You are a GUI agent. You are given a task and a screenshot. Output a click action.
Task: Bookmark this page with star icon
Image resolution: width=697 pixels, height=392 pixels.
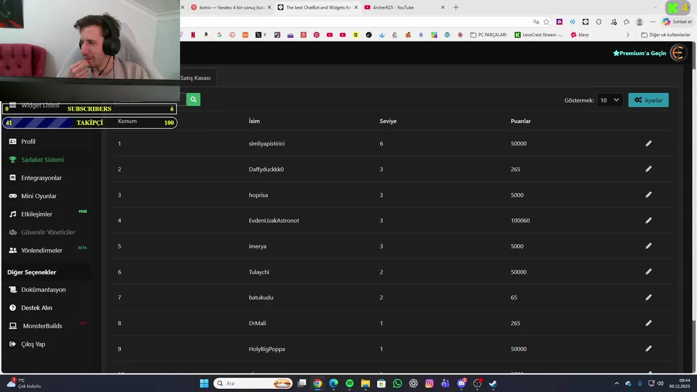click(x=546, y=22)
